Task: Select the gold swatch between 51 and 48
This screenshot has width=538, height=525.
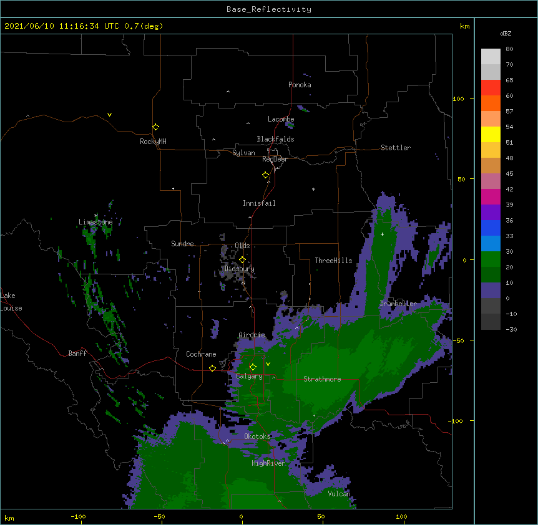Action: click(x=491, y=150)
